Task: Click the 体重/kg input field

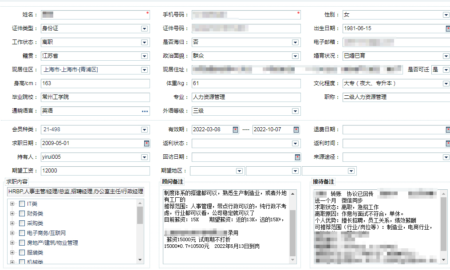Action: (x=246, y=84)
